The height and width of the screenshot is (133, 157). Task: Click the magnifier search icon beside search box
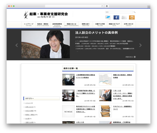click(134, 12)
